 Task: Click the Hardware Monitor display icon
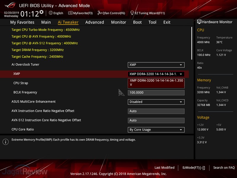point(199,22)
